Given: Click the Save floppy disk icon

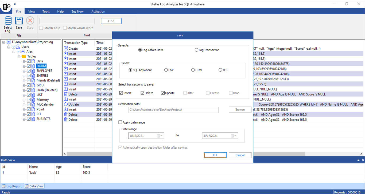Looking at the screenshot, I should tap(19, 21).
